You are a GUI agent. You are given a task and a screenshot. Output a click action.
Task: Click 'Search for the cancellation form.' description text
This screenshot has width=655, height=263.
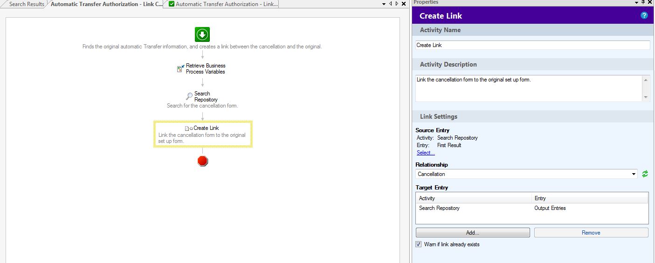pos(202,106)
